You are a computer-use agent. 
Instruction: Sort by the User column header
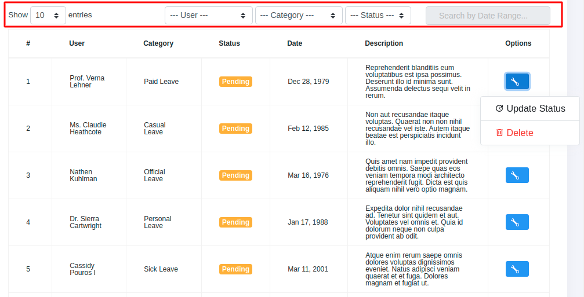coord(77,43)
